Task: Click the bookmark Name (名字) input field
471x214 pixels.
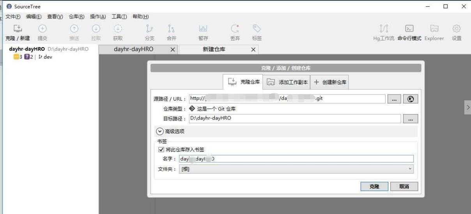Action: pos(296,159)
